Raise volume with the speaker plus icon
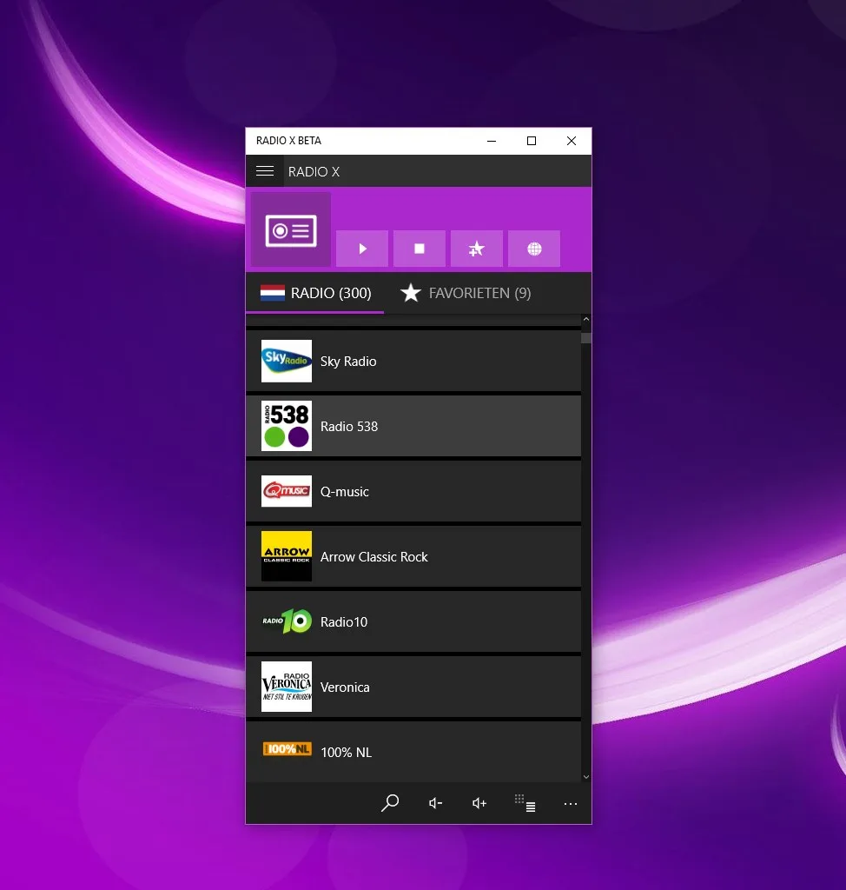 pyautogui.click(x=479, y=803)
